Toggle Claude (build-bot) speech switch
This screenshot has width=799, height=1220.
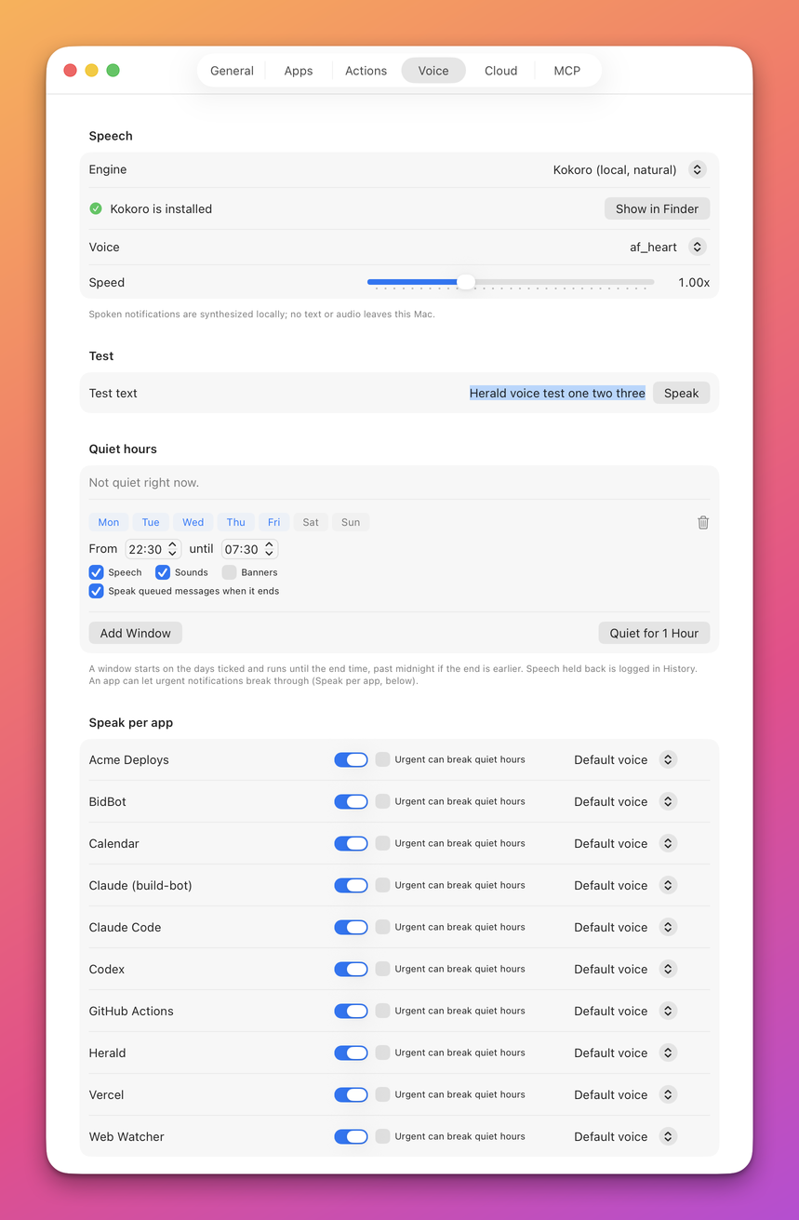click(x=352, y=885)
